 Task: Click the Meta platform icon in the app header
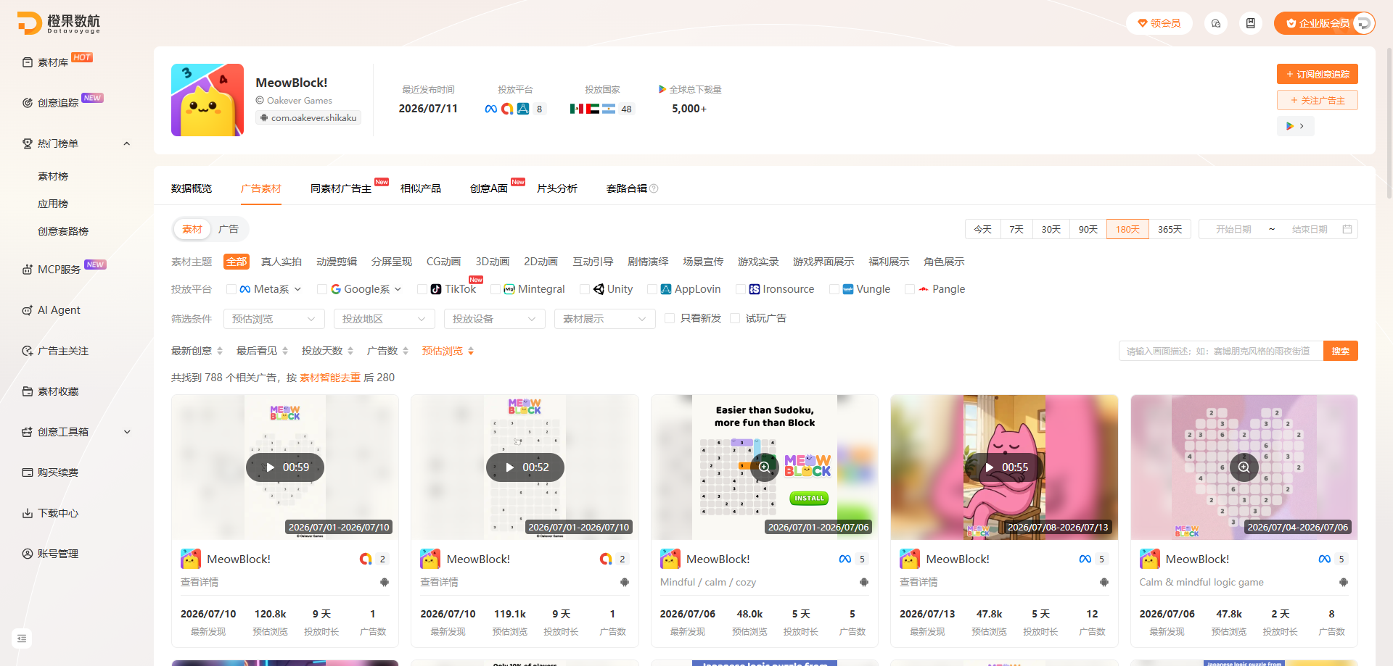[x=491, y=109]
